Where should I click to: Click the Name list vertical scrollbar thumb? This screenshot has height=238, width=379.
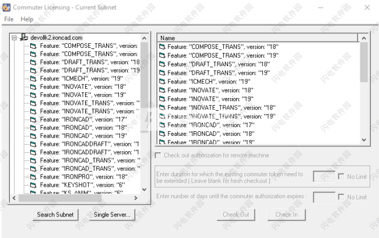click(364, 62)
